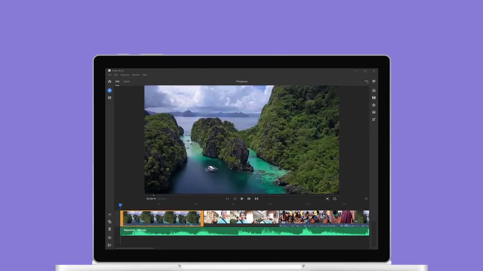The height and width of the screenshot is (271, 483).
Task: Expand the timeline track controls
Action: click(109, 245)
